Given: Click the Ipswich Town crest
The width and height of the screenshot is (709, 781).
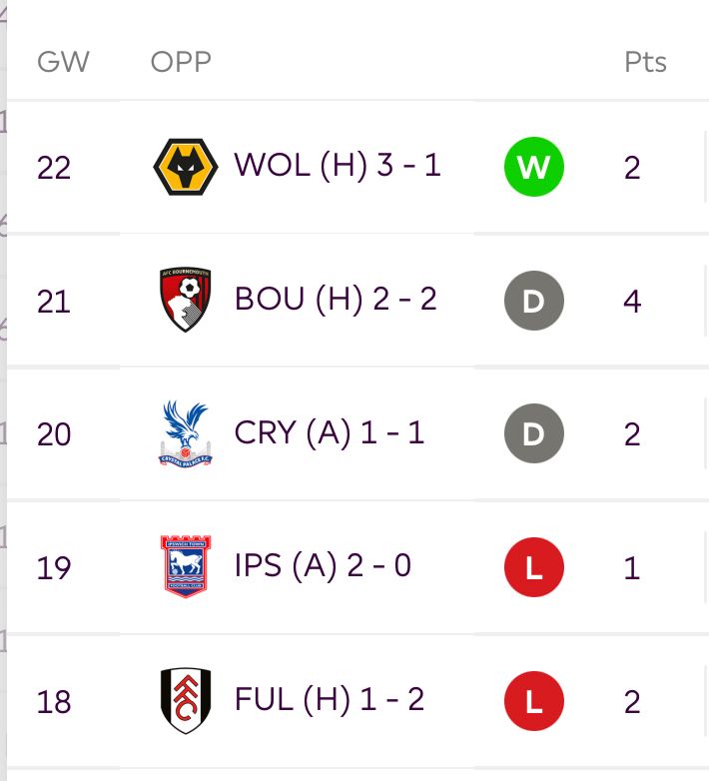Looking at the screenshot, I should pyautogui.click(x=185, y=566).
